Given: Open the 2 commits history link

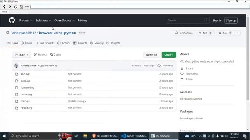Looking at the screenshot, I should tap(165, 66).
